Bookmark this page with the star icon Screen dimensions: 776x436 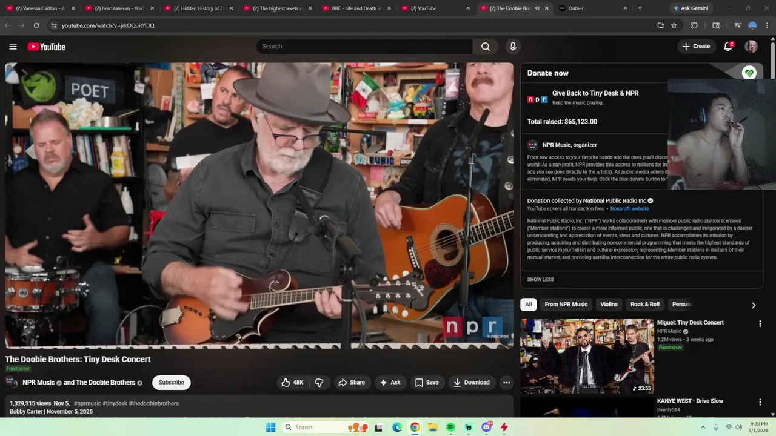pyautogui.click(x=674, y=25)
